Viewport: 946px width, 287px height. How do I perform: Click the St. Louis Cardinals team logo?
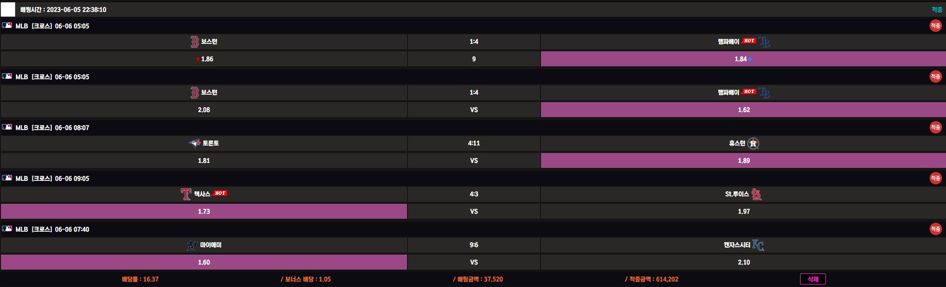click(x=756, y=194)
